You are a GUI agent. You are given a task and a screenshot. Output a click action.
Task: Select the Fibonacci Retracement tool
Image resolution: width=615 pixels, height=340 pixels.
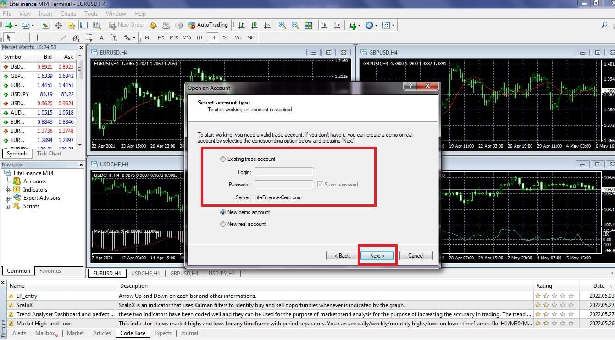pyautogui.click(x=89, y=38)
